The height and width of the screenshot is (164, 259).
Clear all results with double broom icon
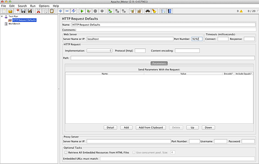(x=139, y=11)
